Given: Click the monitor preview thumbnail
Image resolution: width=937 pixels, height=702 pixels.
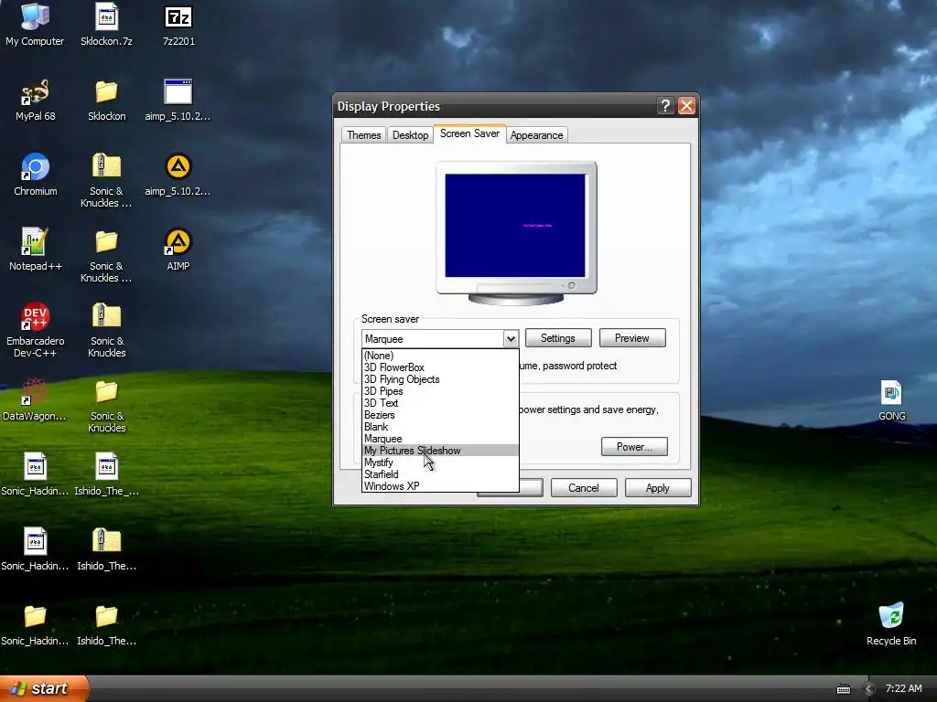Looking at the screenshot, I should coord(516,233).
